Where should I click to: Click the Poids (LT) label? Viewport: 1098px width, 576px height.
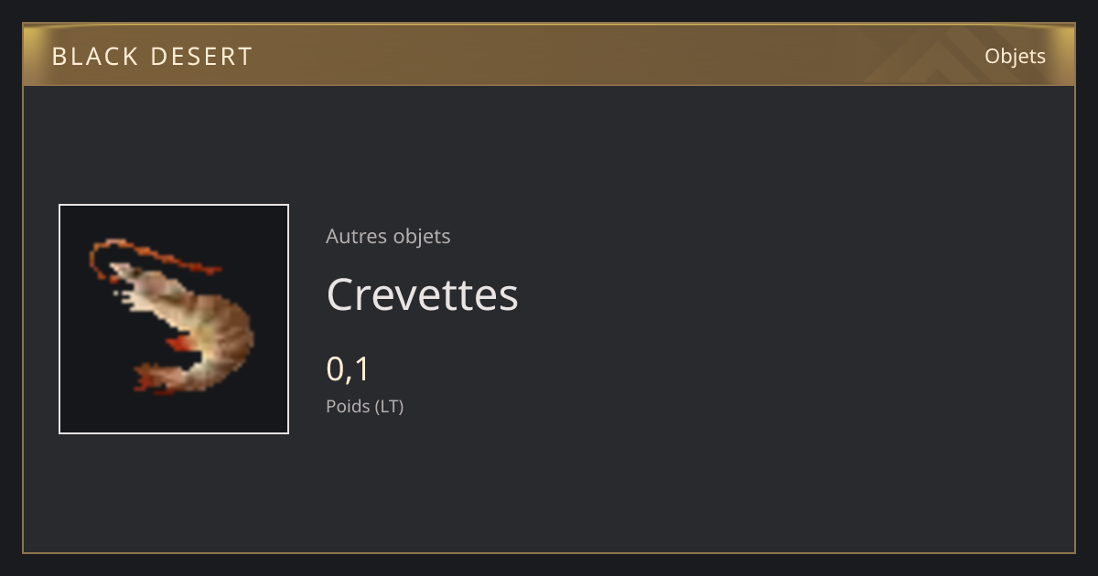tap(364, 406)
